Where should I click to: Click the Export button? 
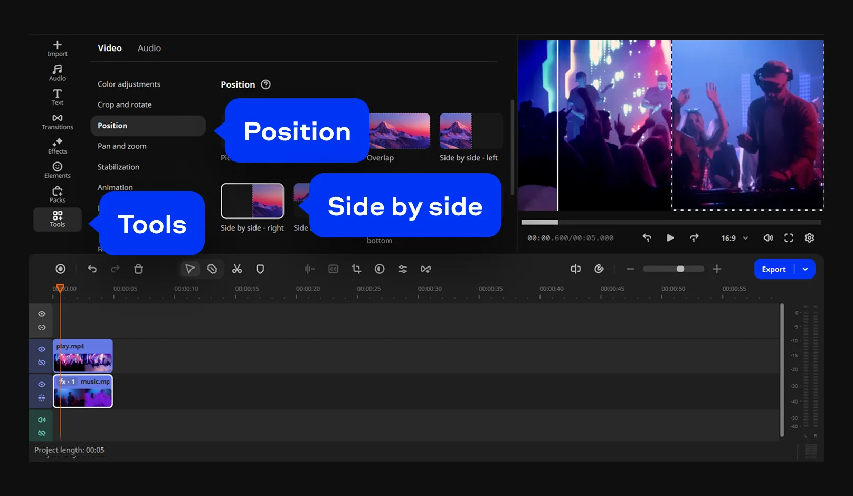coord(773,269)
